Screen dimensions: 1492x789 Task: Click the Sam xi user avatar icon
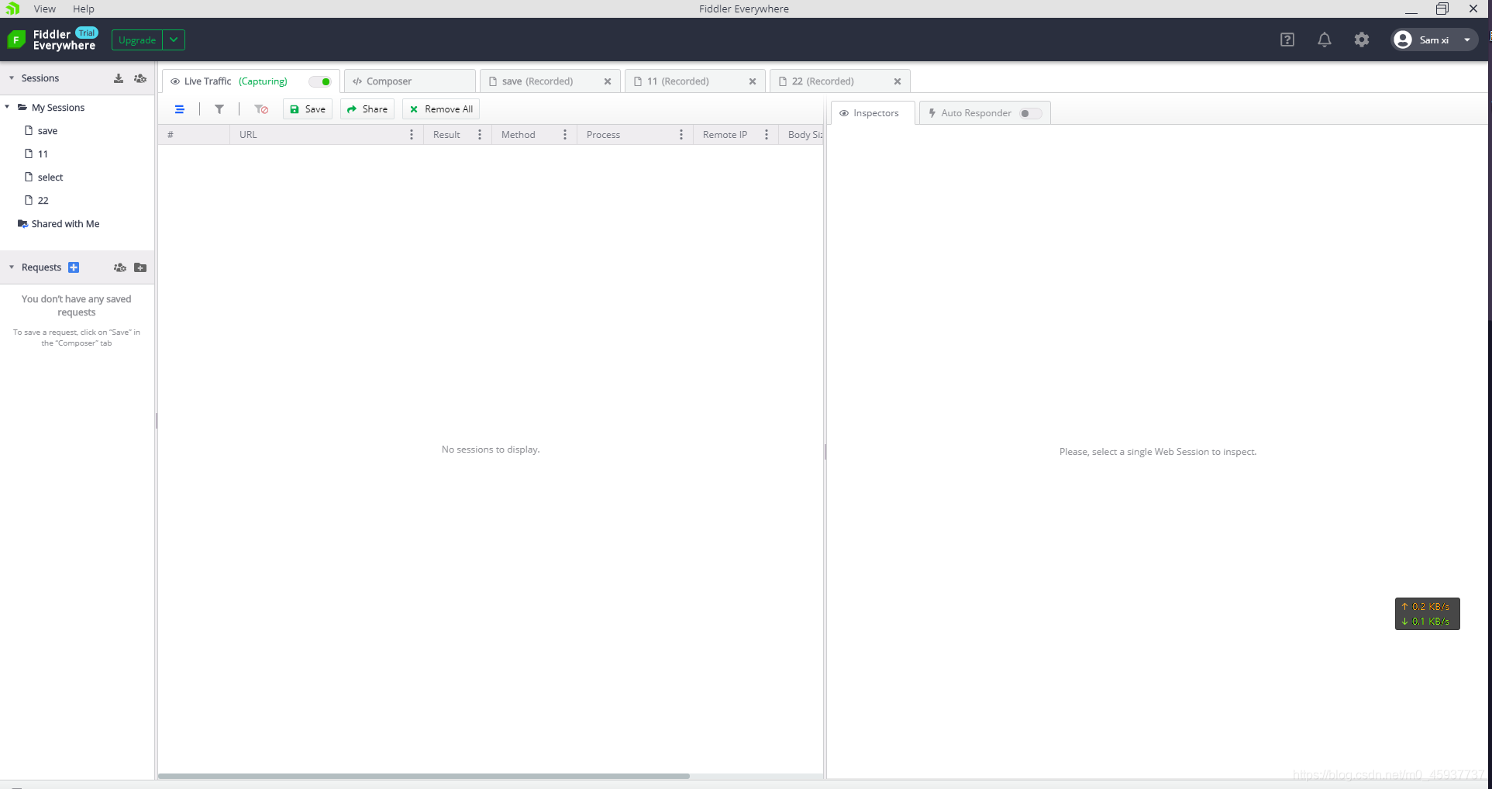pos(1403,40)
